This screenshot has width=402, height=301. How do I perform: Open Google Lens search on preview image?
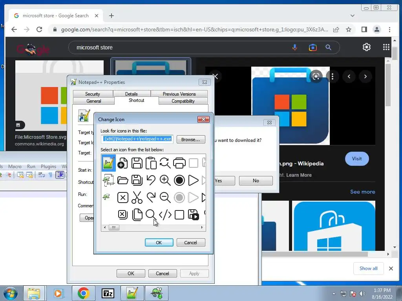coord(316,76)
